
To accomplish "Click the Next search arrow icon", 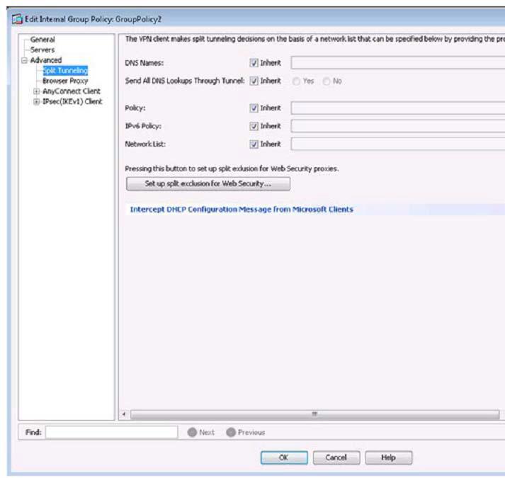I will coord(193,432).
